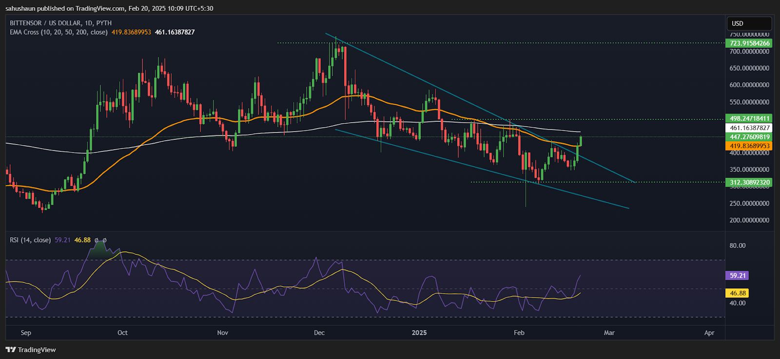Click the 447.27609819 current price label
Screen dimensions: 780x359
click(x=749, y=137)
